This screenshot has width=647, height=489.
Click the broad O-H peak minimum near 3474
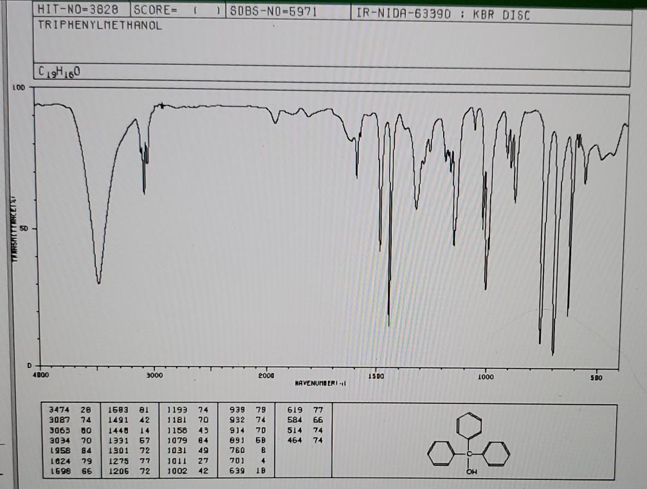(x=98, y=282)
